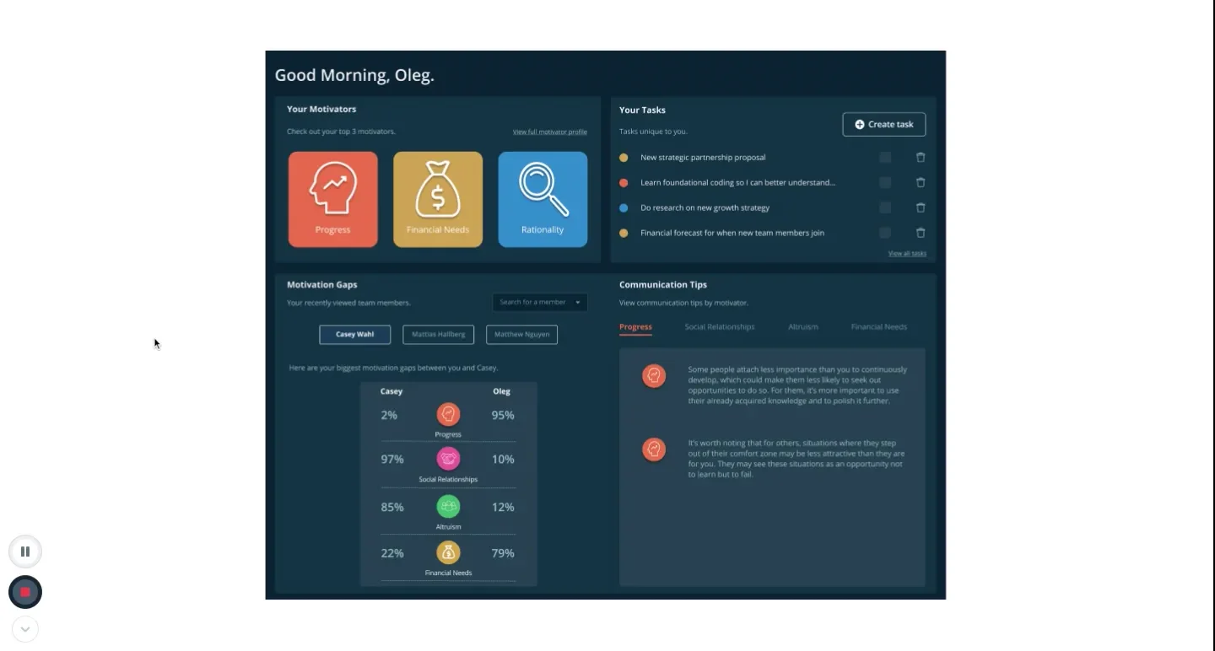The image size is (1215, 651).
Task: Open the Progress motivator card
Action: (333, 200)
